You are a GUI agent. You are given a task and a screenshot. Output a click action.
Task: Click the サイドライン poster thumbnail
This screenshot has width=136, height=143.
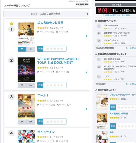pyautogui.click(x=26, y=136)
